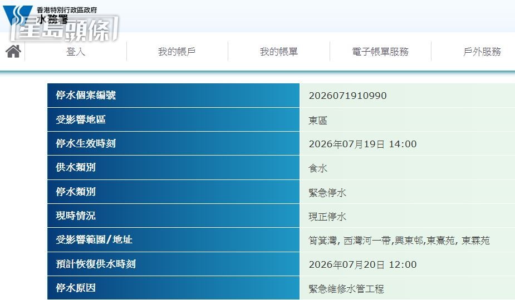Select the 預計恢復供水時刻 label
515x300 pixels.
(x=96, y=263)
